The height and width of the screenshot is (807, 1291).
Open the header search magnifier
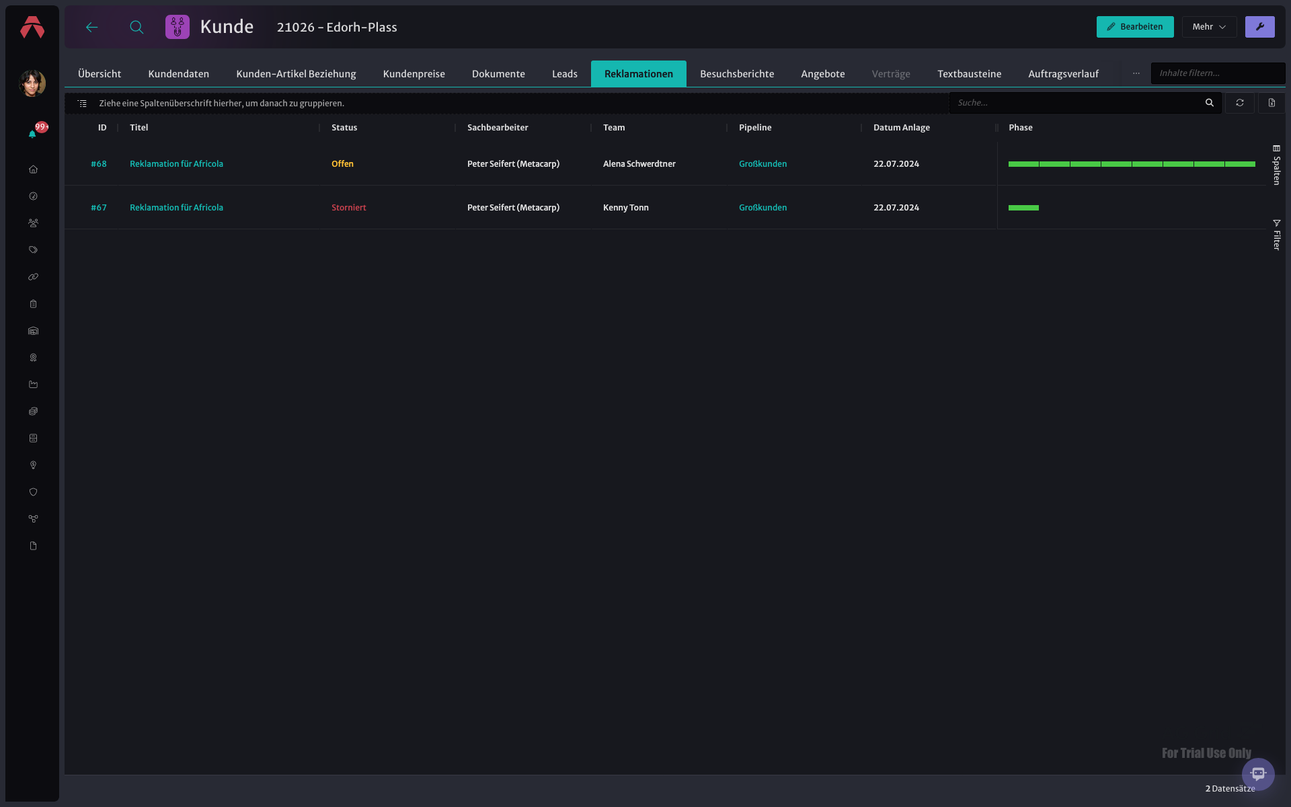coord(136,27)
